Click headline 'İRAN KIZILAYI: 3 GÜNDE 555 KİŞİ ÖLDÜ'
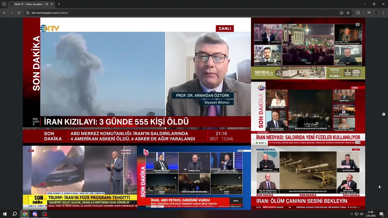Viewport: 388px width, 218px height. (x=116, y=122)
